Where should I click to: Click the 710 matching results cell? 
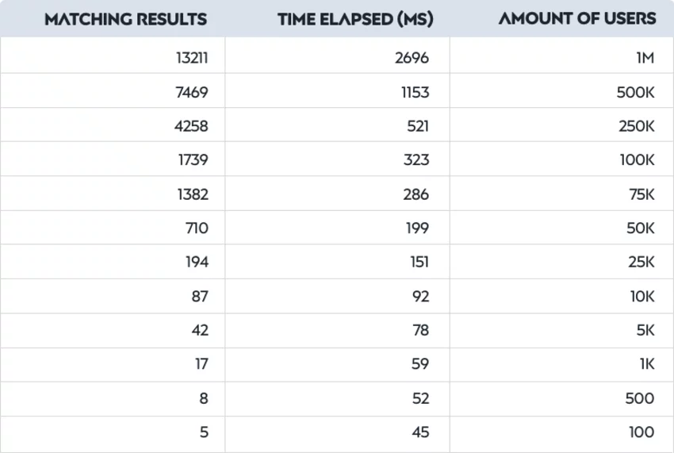[113, 228]
